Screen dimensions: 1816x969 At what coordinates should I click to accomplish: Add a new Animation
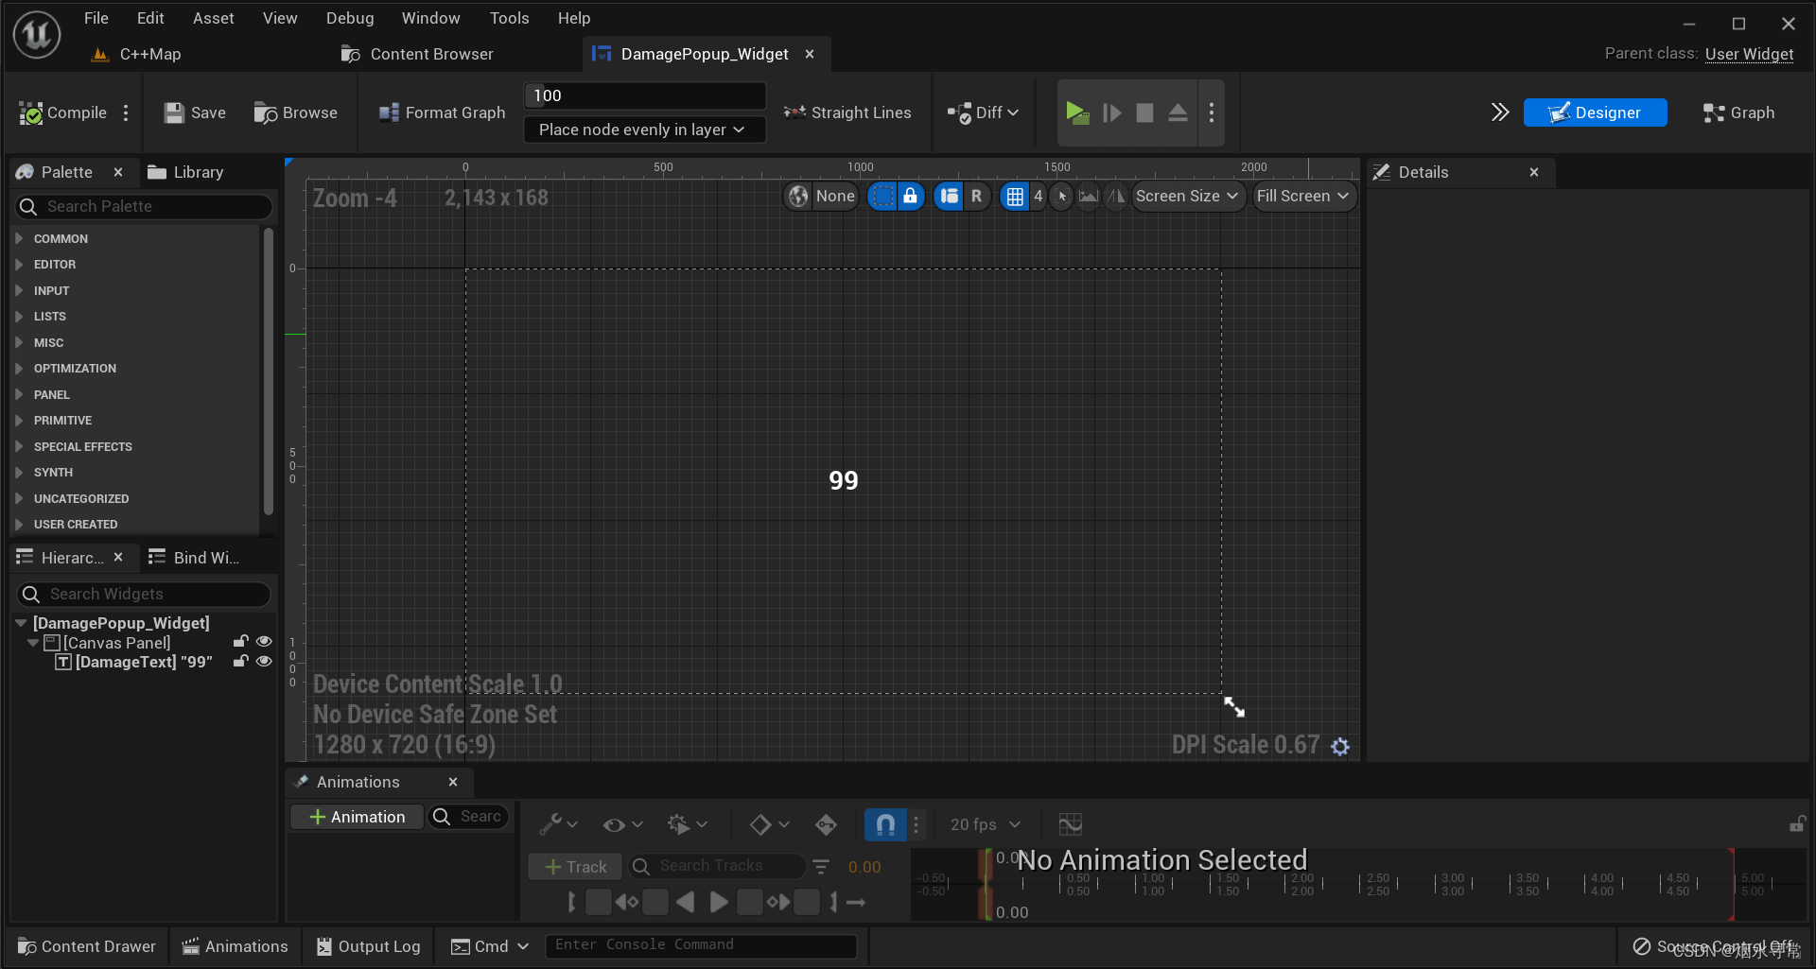[357, 817]
